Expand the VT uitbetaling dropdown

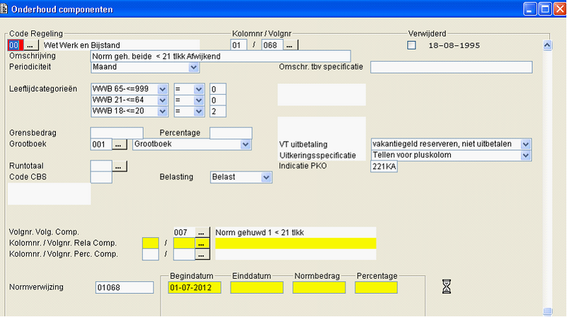tap(526, 144)
